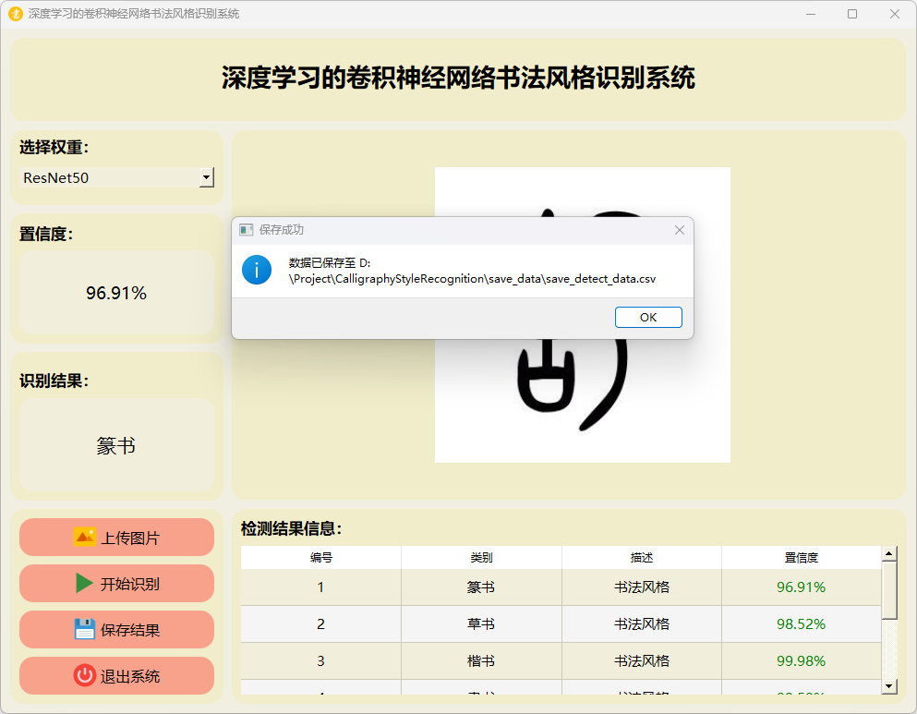Maximize the application window
Image resolution: width=917 pixels, height=714 pixels.
(x=851, y=14)
